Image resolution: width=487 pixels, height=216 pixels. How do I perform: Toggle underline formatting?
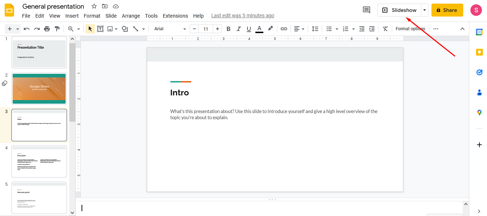click(x=249, y=28)
